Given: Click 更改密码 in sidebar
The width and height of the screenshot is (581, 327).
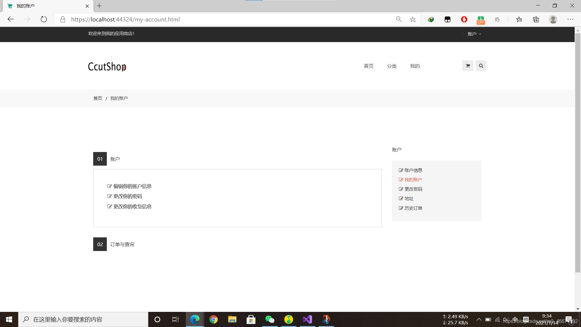Looking at the screenshot, I should (413, 189).
